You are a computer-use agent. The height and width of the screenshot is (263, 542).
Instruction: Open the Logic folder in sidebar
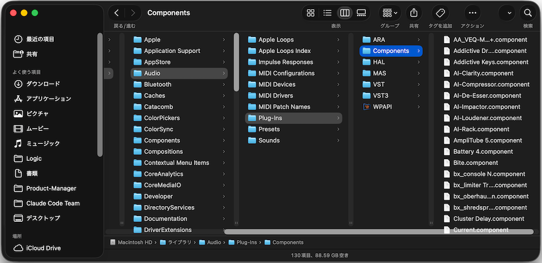[28, 159]
